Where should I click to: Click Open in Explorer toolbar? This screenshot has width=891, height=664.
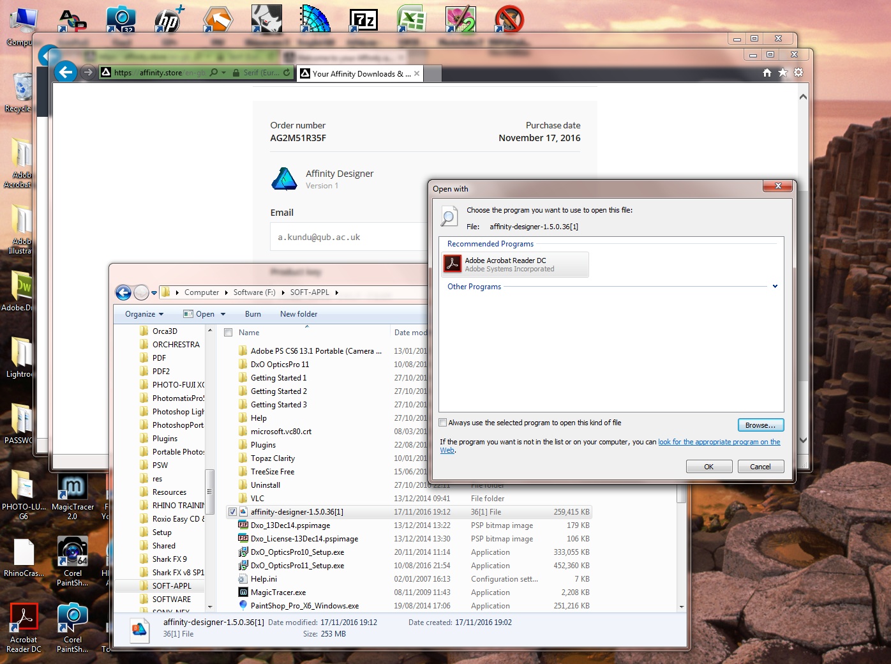[x=199, y=314]
